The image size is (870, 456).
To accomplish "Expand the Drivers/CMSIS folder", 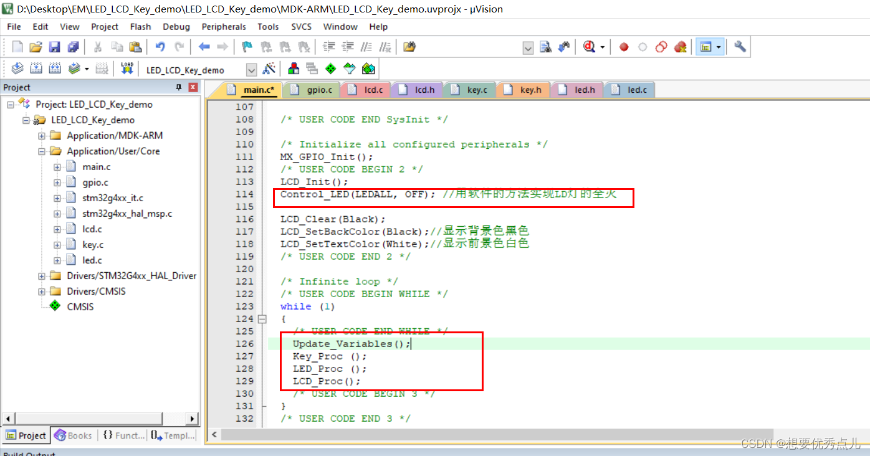I will click(41, 291).
